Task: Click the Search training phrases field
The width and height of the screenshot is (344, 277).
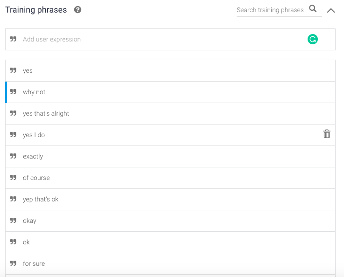Action: (270, 10)
